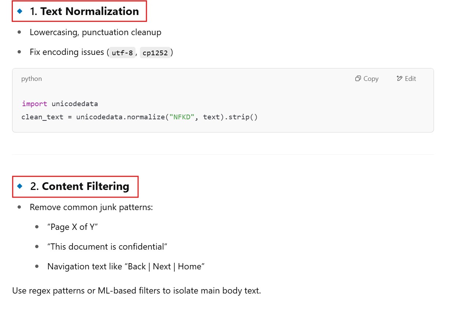Click the Edit pencil icon on the code block
Screen dimensions: 453x310
click(x=400, y=79)
